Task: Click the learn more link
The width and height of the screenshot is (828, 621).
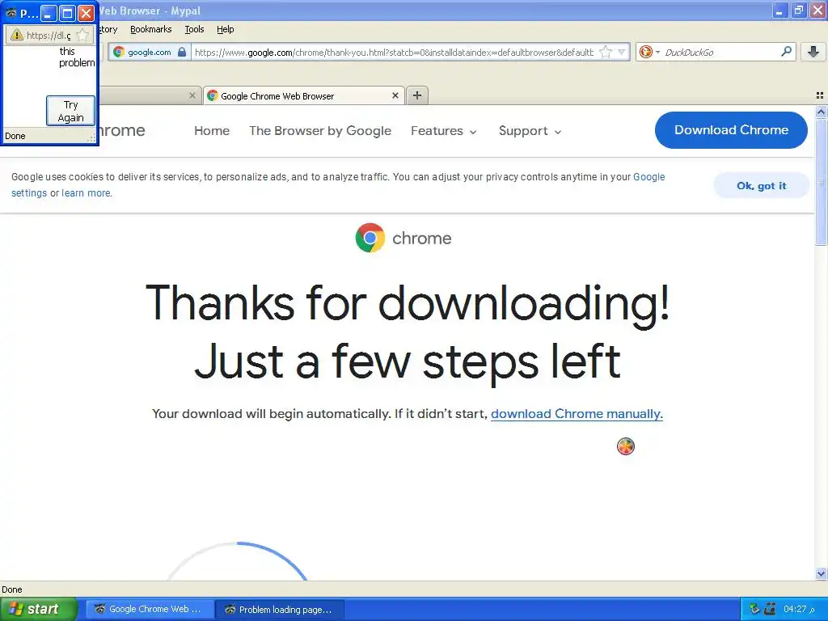Action: [x=86, y=193]
